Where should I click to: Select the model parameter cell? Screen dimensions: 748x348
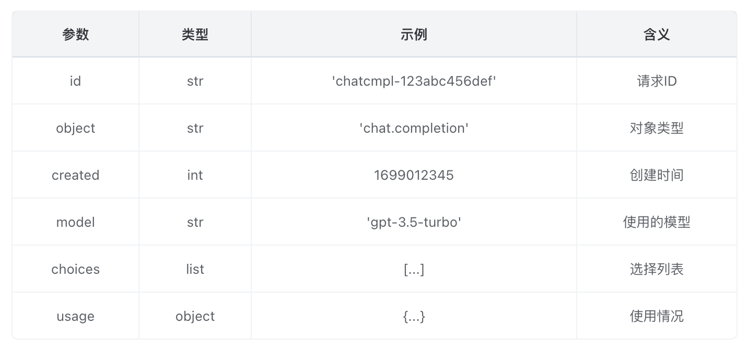[x=76, y=222]
